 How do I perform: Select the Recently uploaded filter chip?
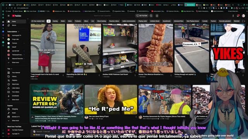[x=225, y=21]
